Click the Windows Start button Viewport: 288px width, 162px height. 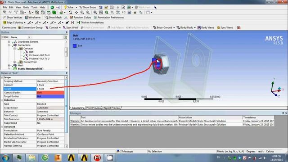[x=6, y=158]
